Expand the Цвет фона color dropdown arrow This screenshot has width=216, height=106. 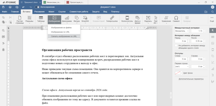pos(181,73)
